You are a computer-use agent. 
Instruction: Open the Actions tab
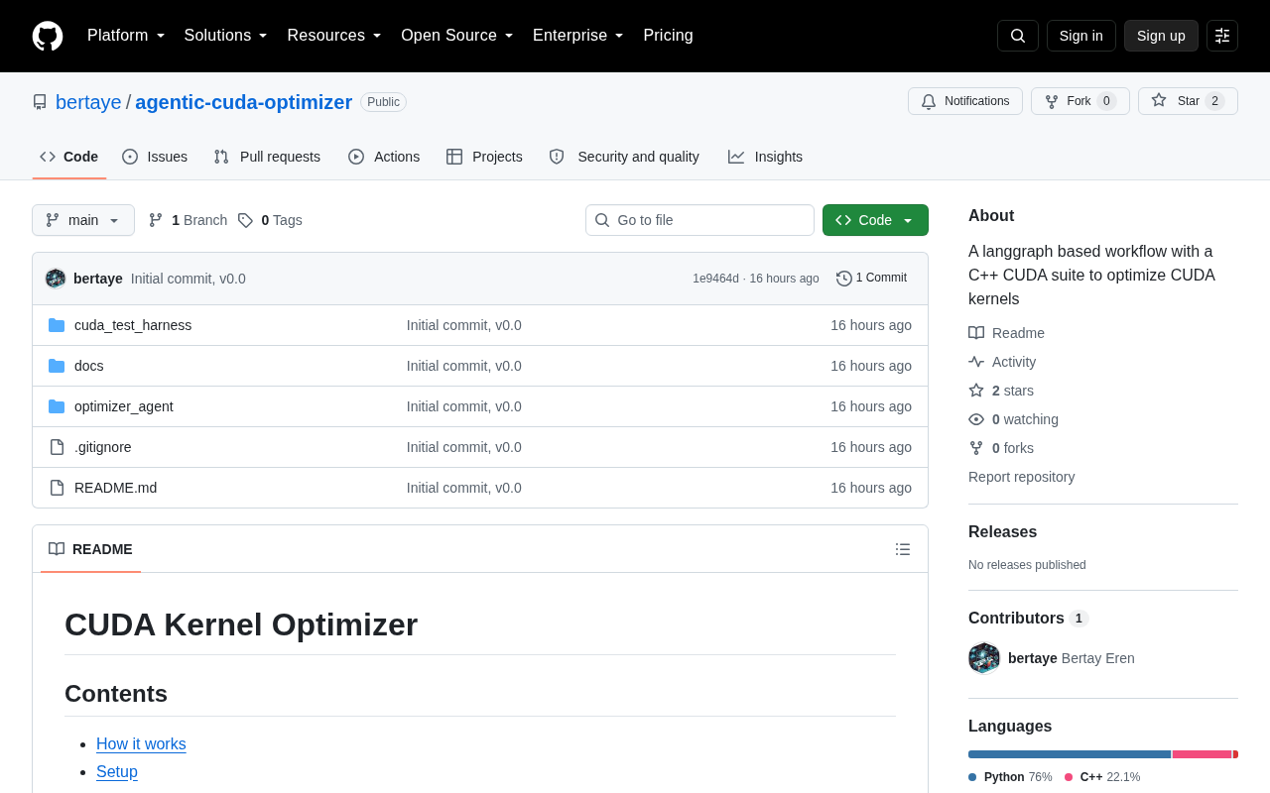coord(384,157)
